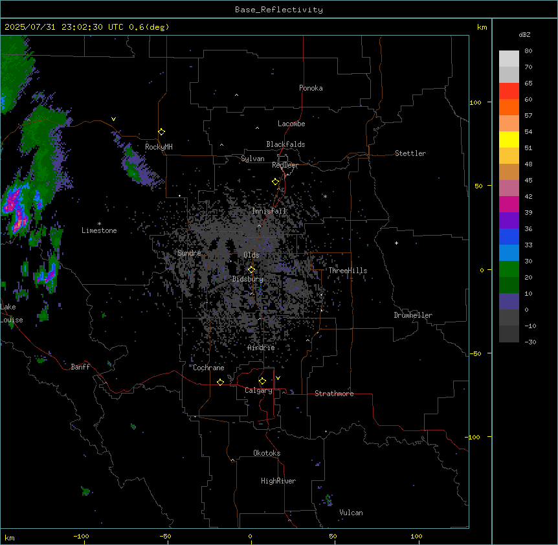The height and width of the screenshot is (545, 558).
Task: Click the Stettler city label
Action: (x=410, y=153)
